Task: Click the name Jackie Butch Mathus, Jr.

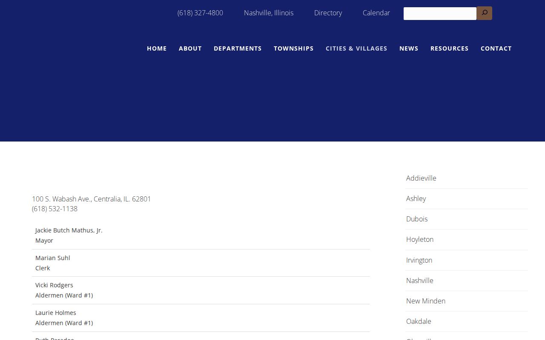Action: tap(69, 230)
